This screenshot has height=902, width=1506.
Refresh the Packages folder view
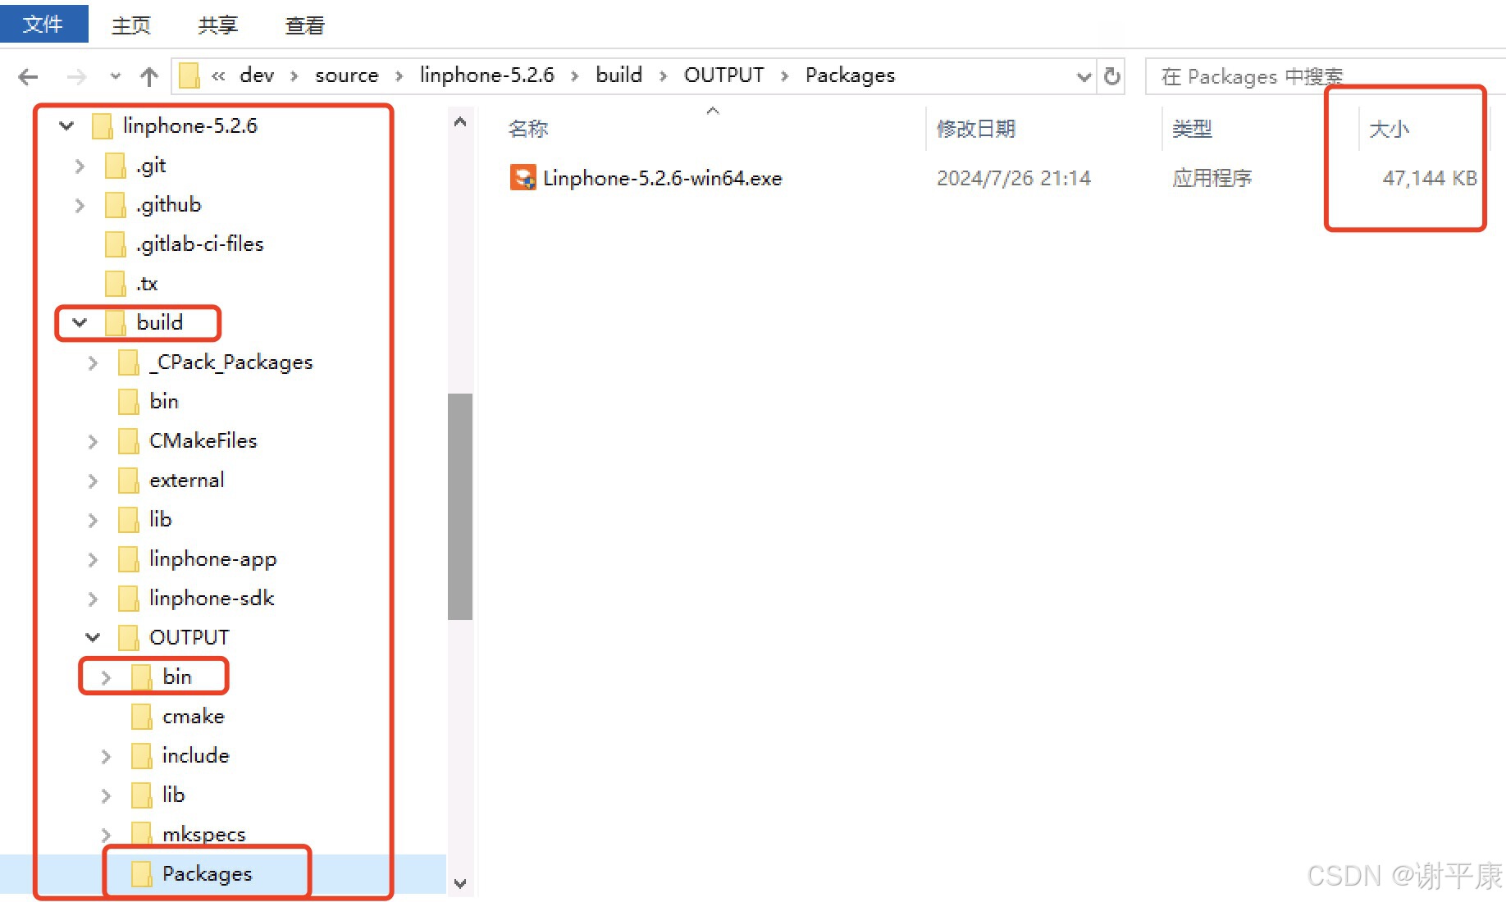[1111, 76]
